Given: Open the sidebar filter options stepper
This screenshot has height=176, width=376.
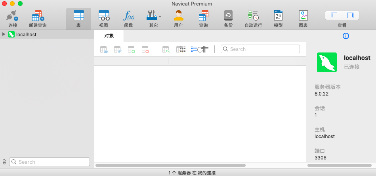Looking at the screenshot, I should [4, 162].
